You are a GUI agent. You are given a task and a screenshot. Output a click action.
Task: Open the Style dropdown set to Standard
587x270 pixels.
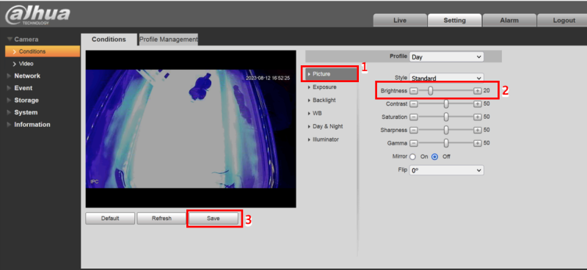(446, 78)
